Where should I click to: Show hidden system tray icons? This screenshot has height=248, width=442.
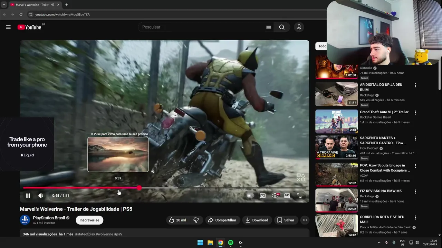click(x=379, y=242)
